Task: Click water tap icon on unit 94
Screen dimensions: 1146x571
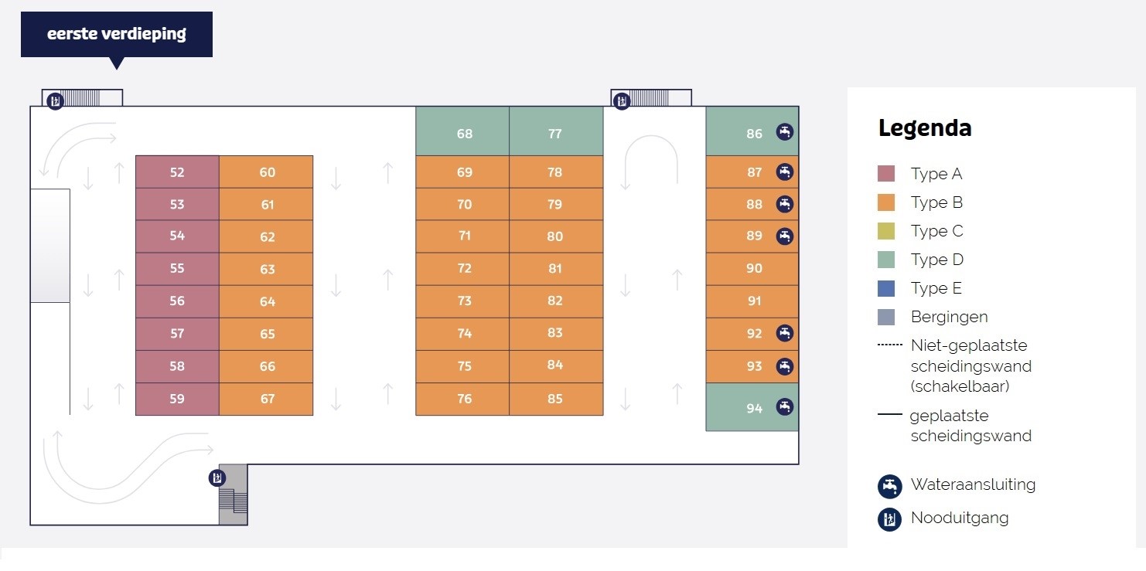Action: tap(785, 406)
